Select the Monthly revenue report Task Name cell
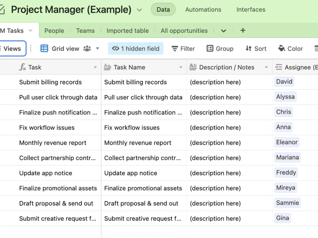This screenshot has height=238, width=318. (x=144, y=143)
